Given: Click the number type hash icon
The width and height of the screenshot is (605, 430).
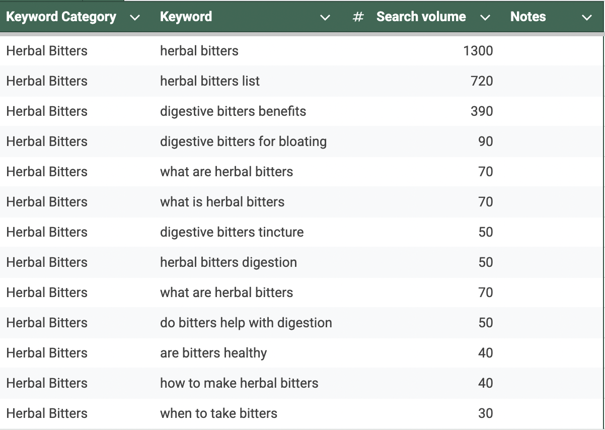Looking at the screenshot, I should [358, 17].
